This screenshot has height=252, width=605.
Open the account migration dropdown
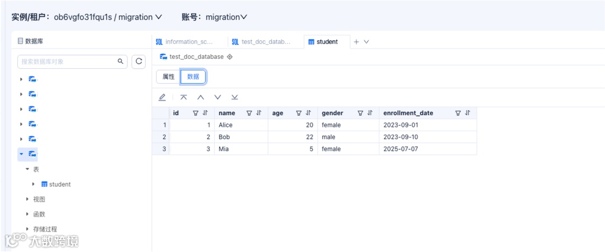click(x=244, y=17)
